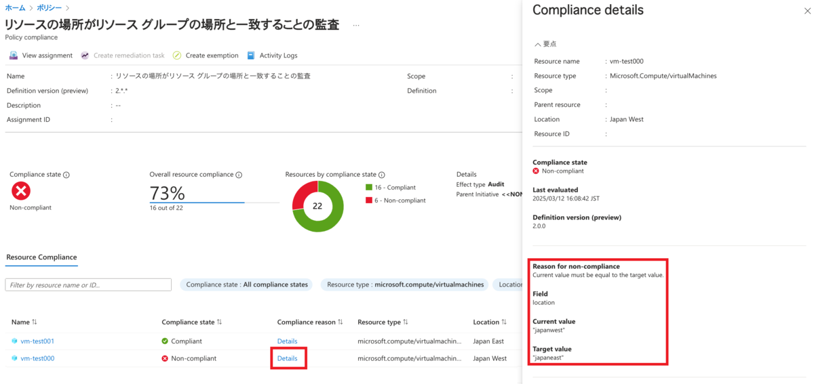The image size is (814, 384).
Task: Click the red 6 - Non-compliant legend swatch
Action: pos(369,200)
